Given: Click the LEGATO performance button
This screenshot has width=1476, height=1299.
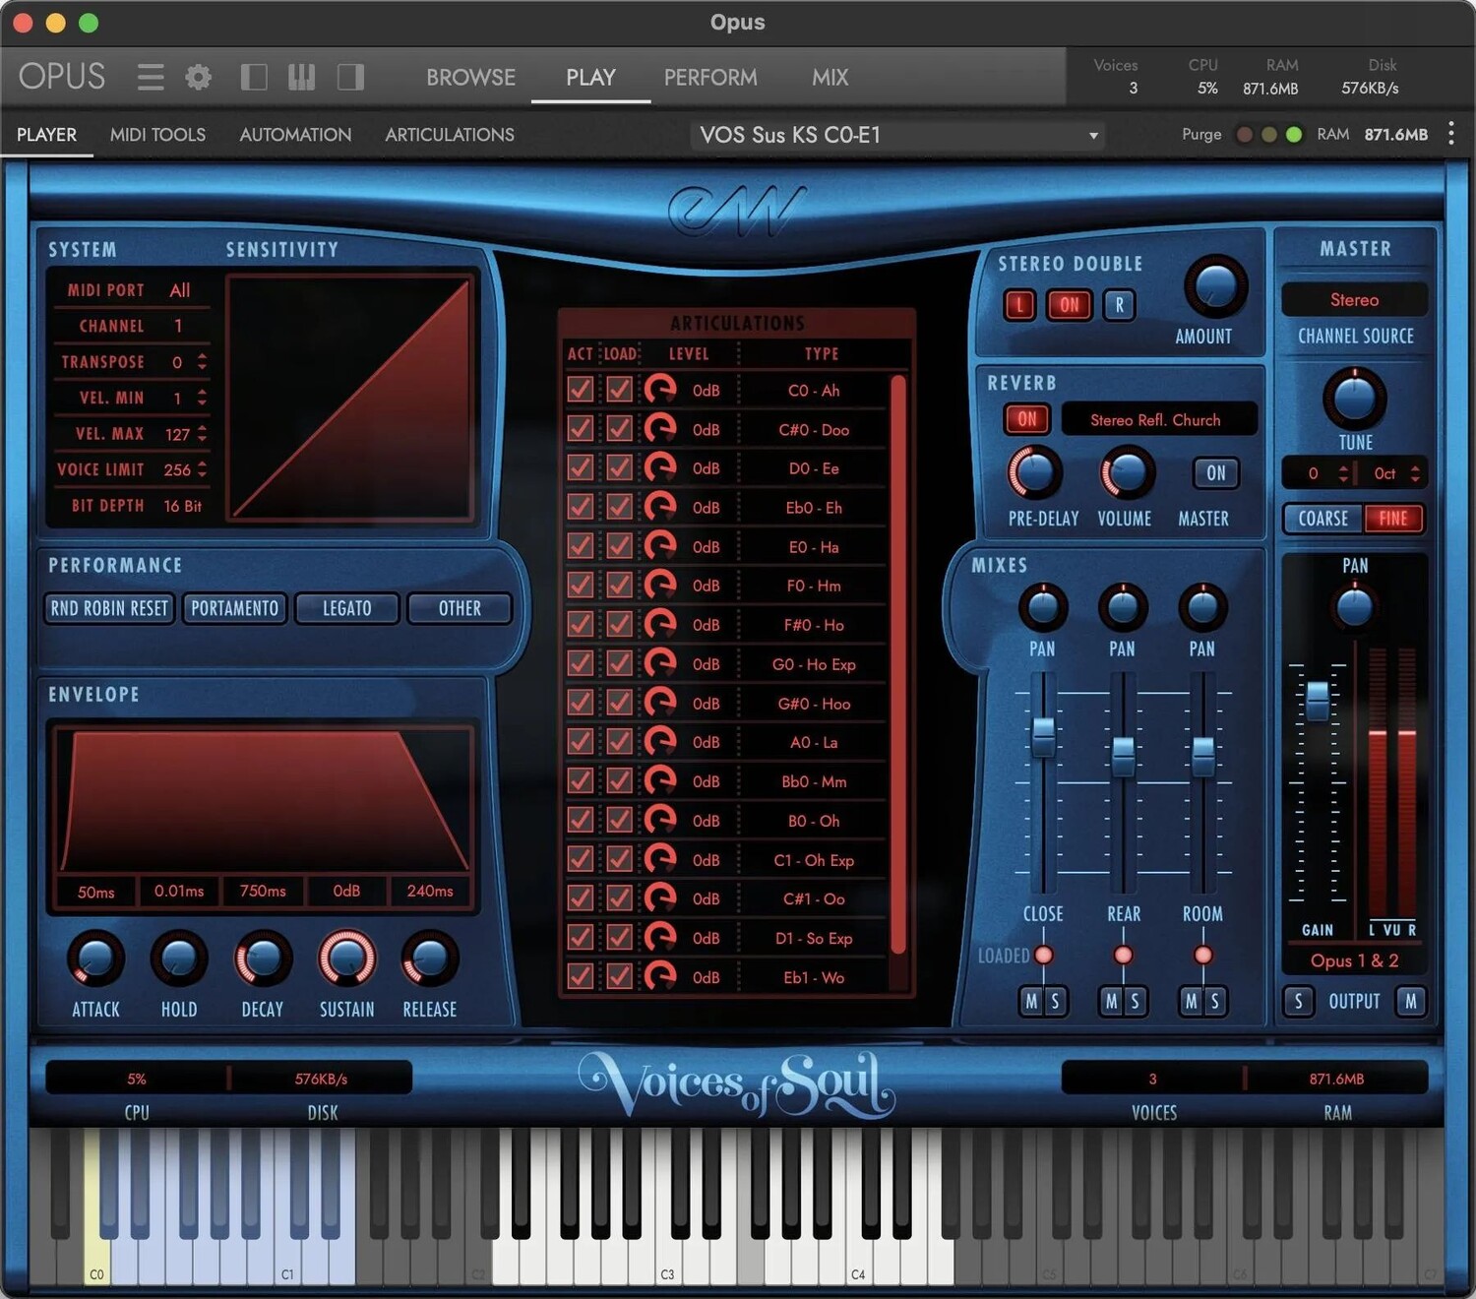Looking at the screenshot, I should tap(347, 608).
